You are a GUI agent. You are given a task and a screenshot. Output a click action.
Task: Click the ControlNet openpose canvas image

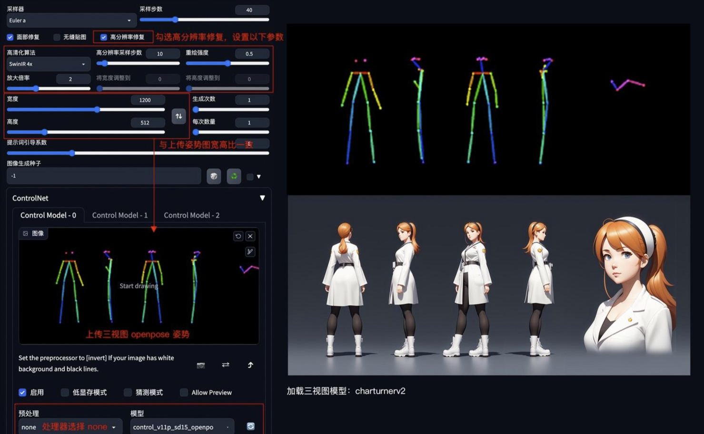pos(139,286)
